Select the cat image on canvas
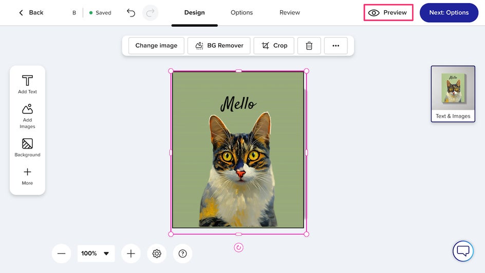 point(238,170)
